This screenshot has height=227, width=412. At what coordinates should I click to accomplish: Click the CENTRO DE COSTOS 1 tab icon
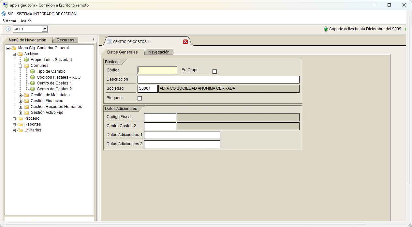110,42
